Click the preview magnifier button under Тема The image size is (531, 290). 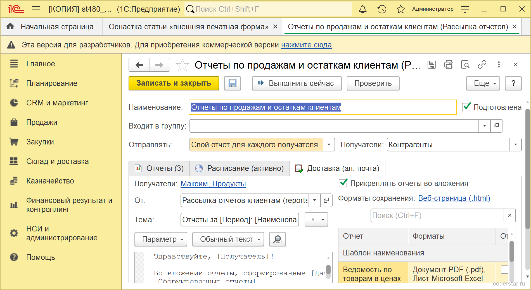[278, 239]
